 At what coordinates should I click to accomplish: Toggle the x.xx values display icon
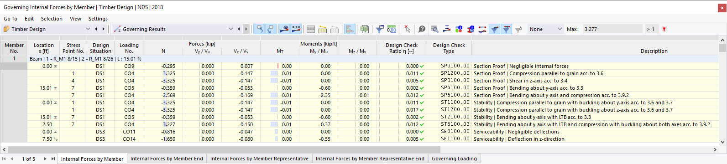pyautogui.click(x=296, y=29)
